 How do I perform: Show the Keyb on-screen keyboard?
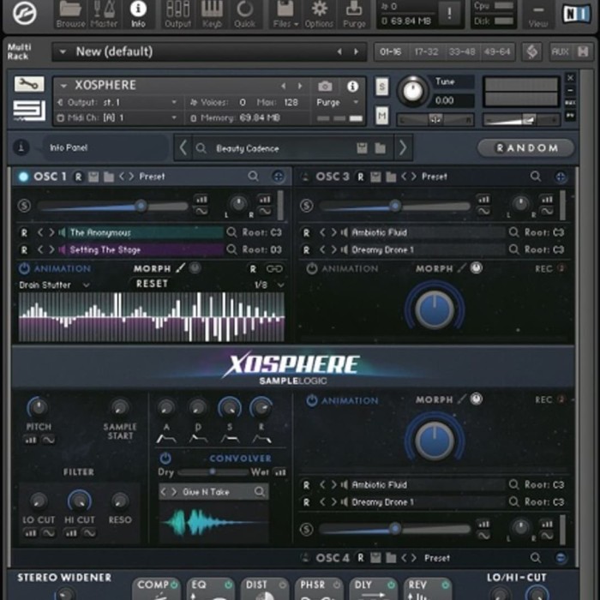click(212, 15)
